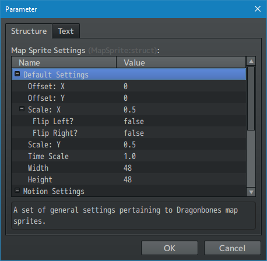Click the scrollbar down arrow
Image resolution: width=267 pixels, height=261 pixels.
251,192
